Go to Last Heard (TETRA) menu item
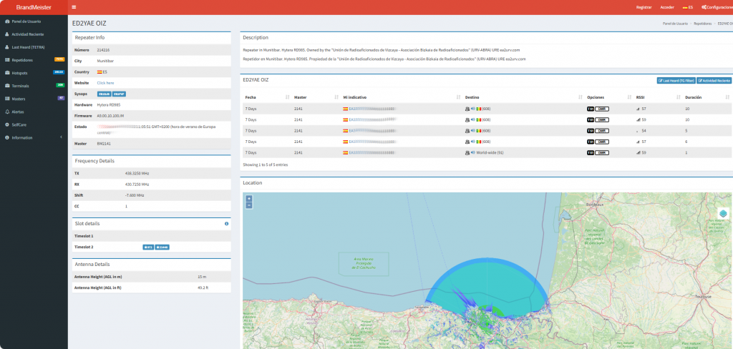Image resolution: width=733 pixels, height=349 pixels. (x=28, y=47)
